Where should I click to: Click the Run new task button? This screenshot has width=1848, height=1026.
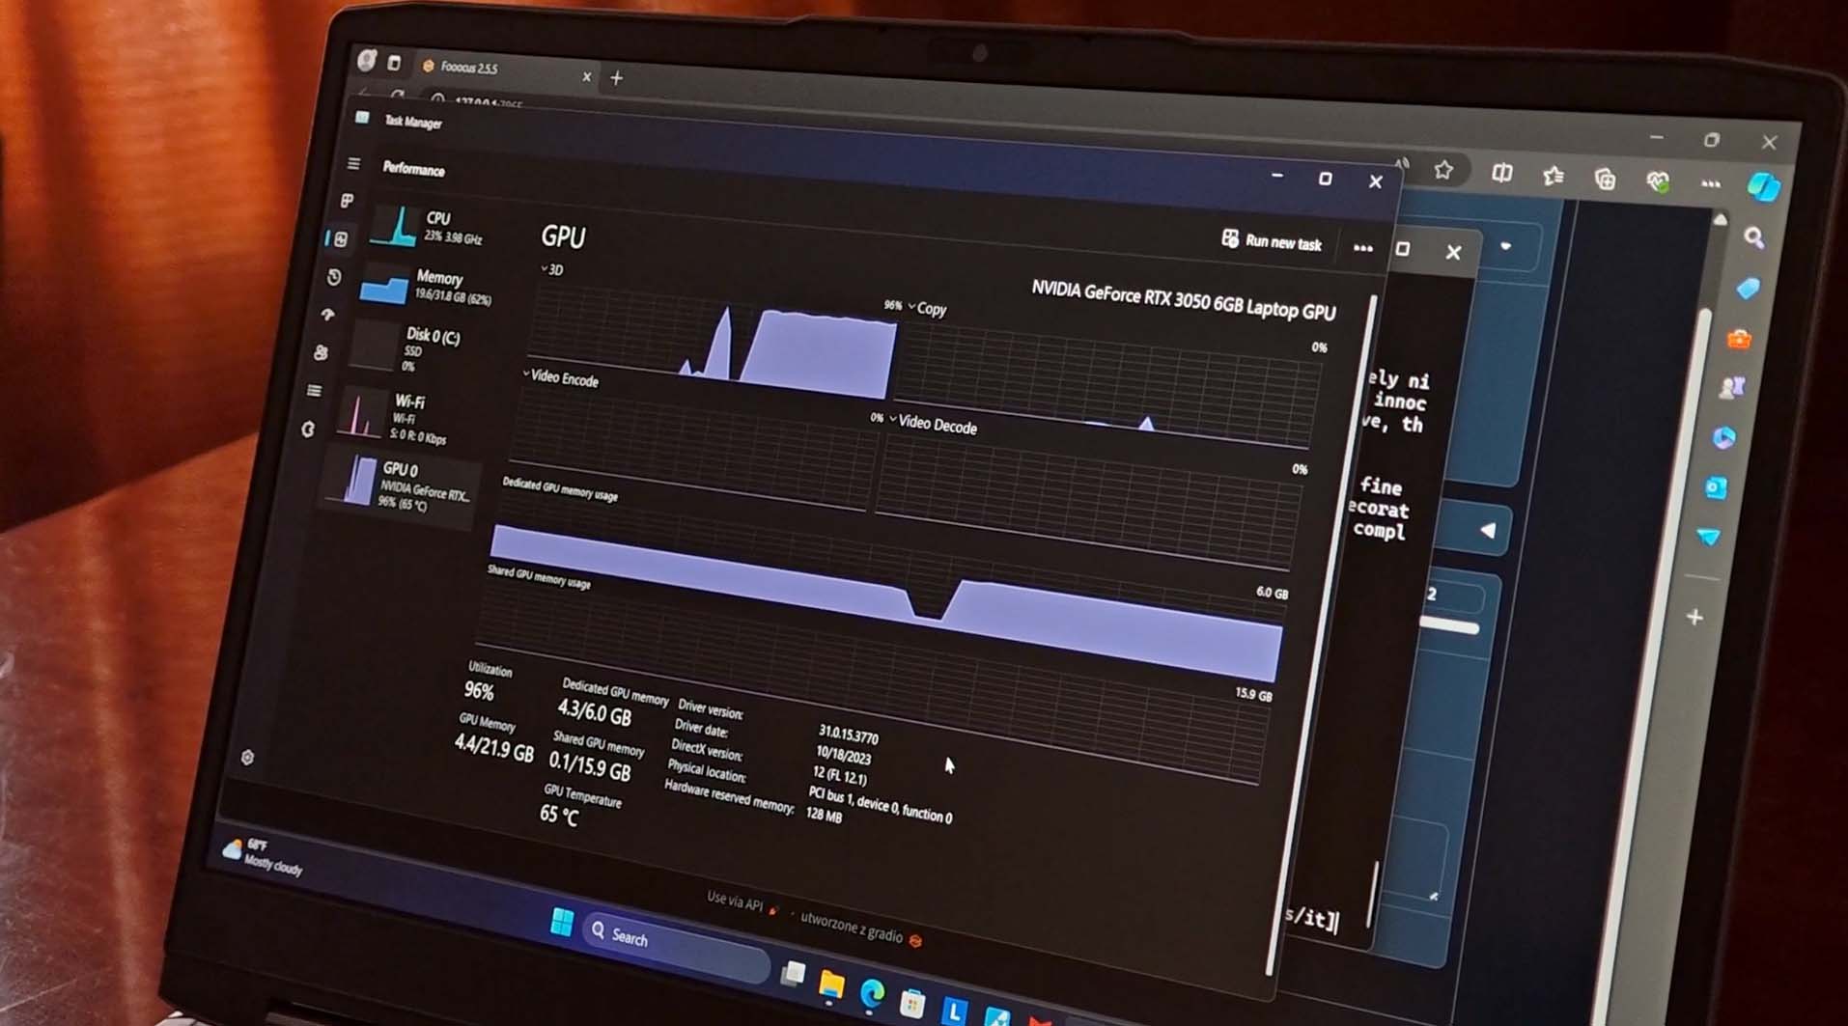(x=1271, y=241)
